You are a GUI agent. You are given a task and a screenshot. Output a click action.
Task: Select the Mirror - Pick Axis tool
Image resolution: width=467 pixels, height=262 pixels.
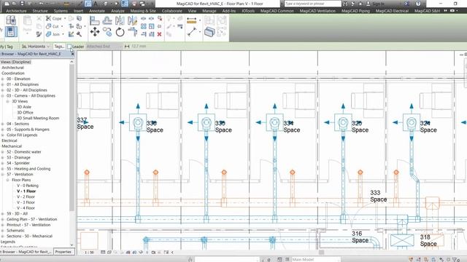point(120,20)
